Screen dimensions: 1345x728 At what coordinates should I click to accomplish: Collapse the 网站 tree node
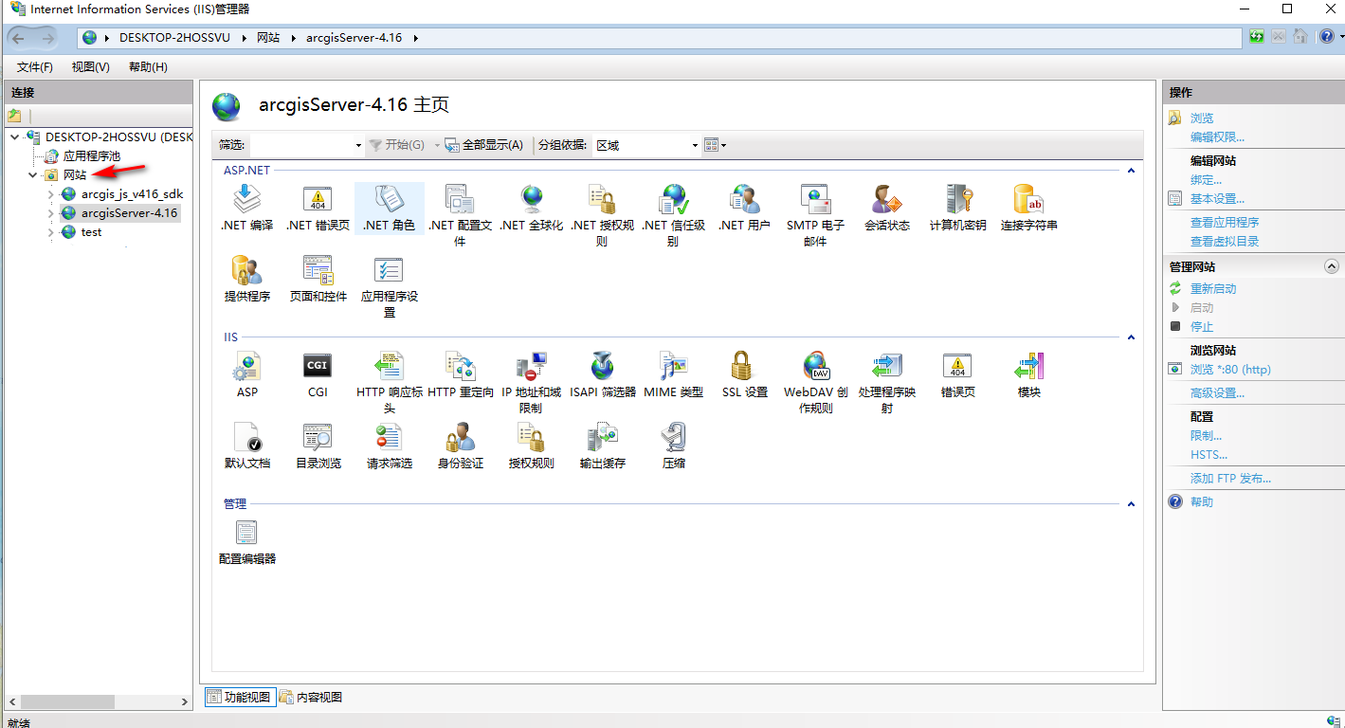pos(32,175)
